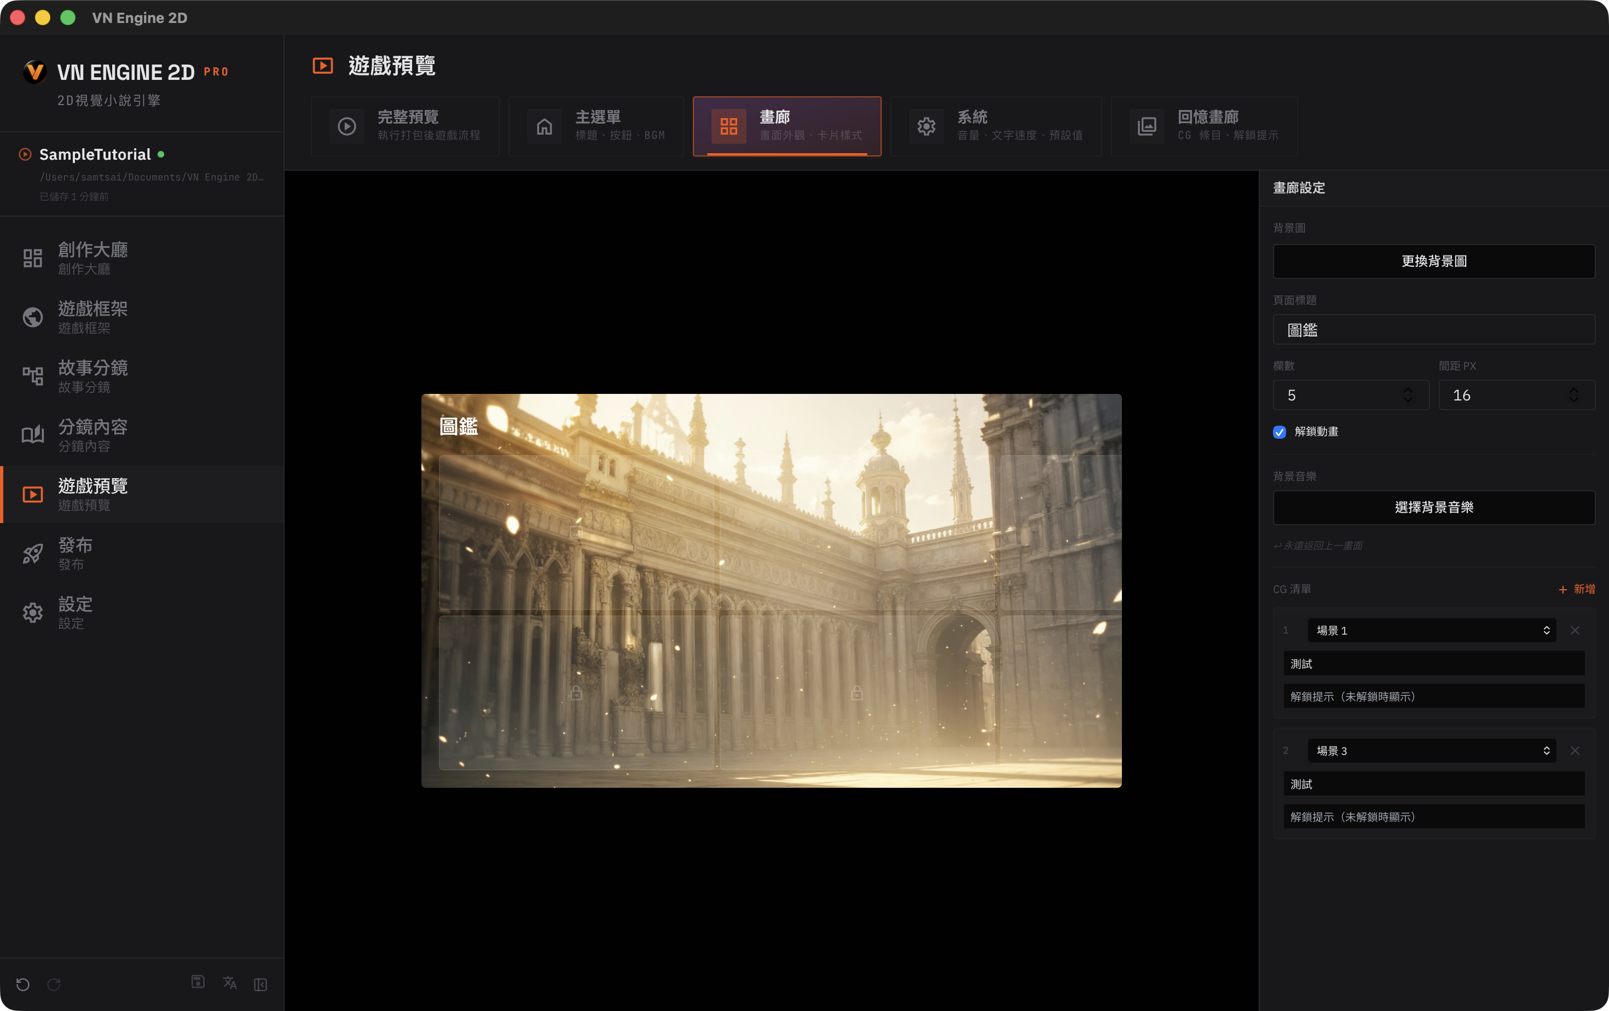Select the 畫廊 tab

pos(787,126)
